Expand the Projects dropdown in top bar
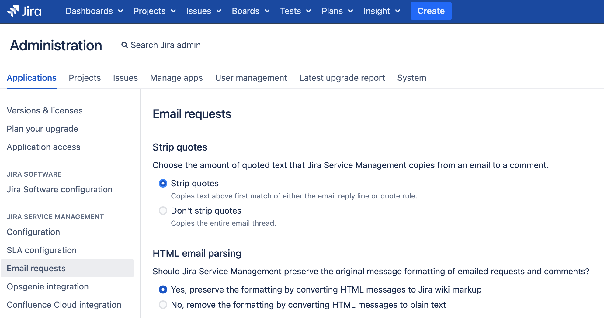The image size is (604, 318). (x=155, y=11)
